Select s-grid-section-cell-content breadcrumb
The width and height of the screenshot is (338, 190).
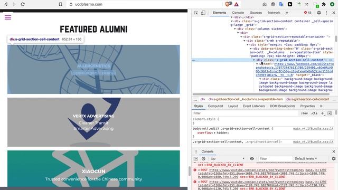click(307, 99)
